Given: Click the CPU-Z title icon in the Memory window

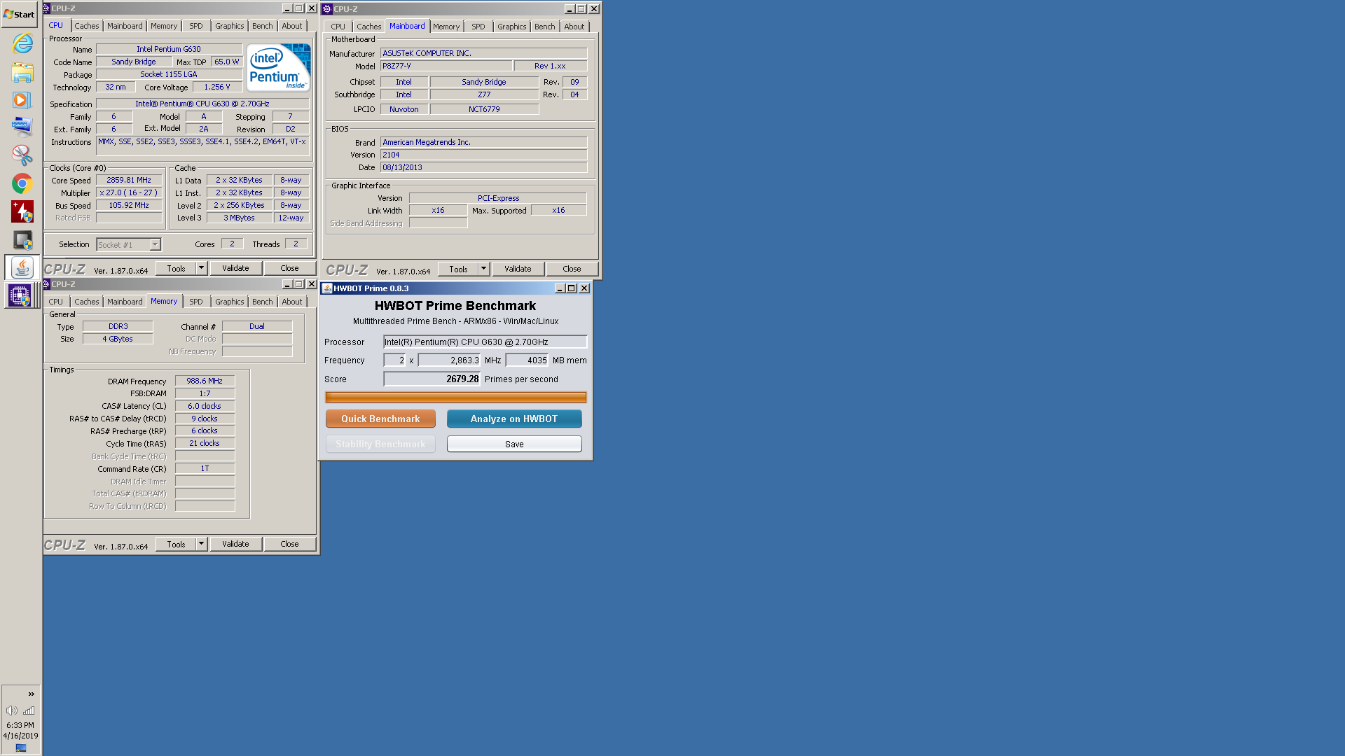Looking at the screenshot, I should click(47, 284).
